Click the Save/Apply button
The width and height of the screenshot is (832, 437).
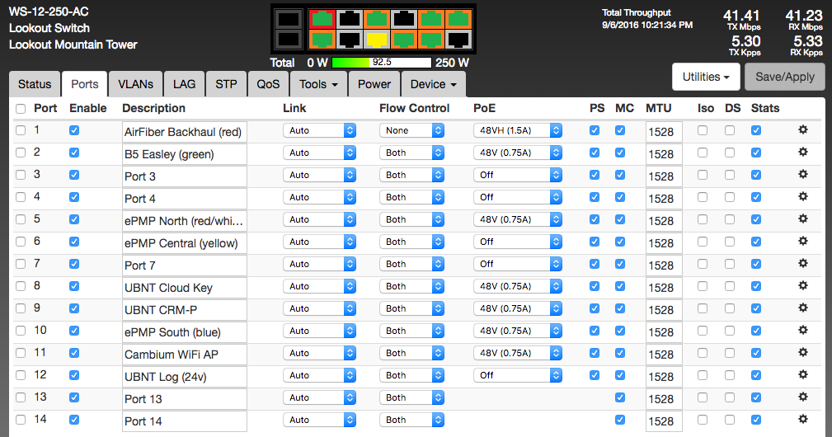tap(784, 77)
